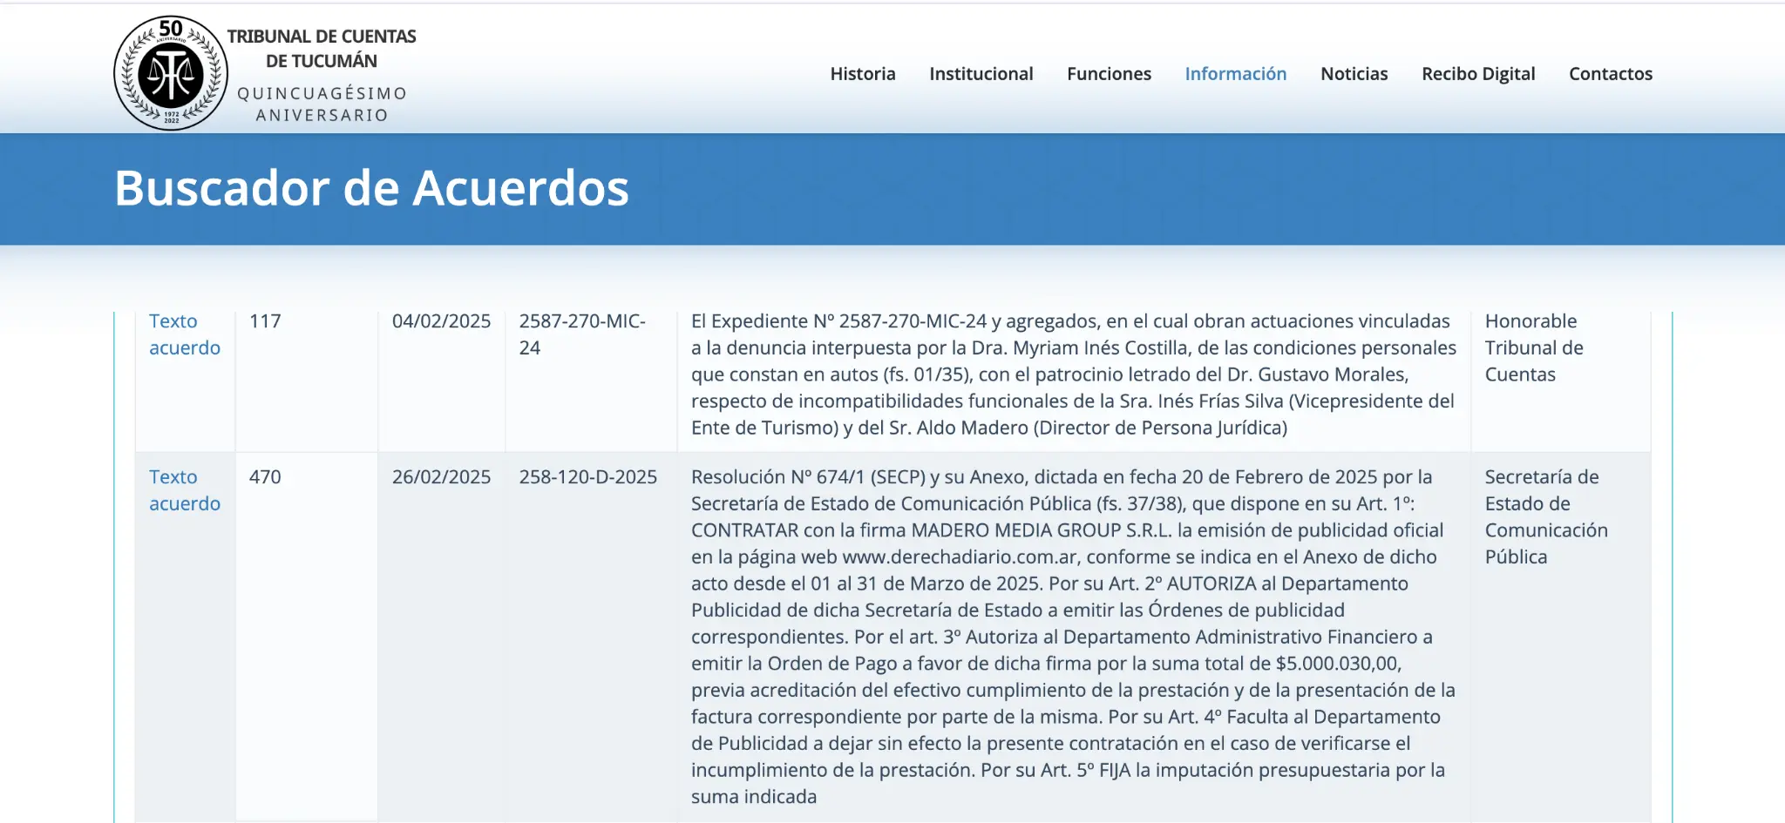Screen dimensions: 1785x823
Task: Select the date 04/02/2025 cell
Action: click(x=441, y=381)
